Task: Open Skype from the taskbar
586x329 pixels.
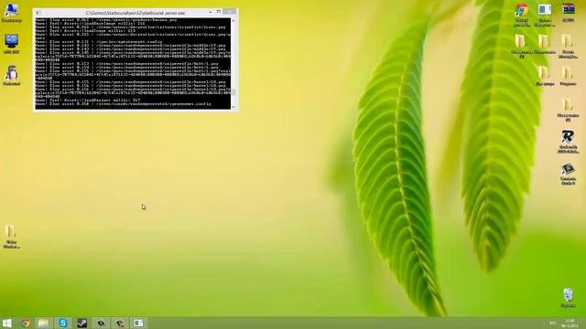Action: (63, 323)
